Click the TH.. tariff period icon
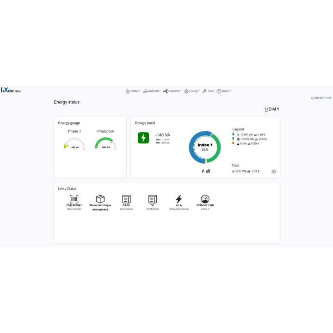Image resolution: width=333 pixels, height=333 pixels. pyautogui.click(x=153, y=199)
